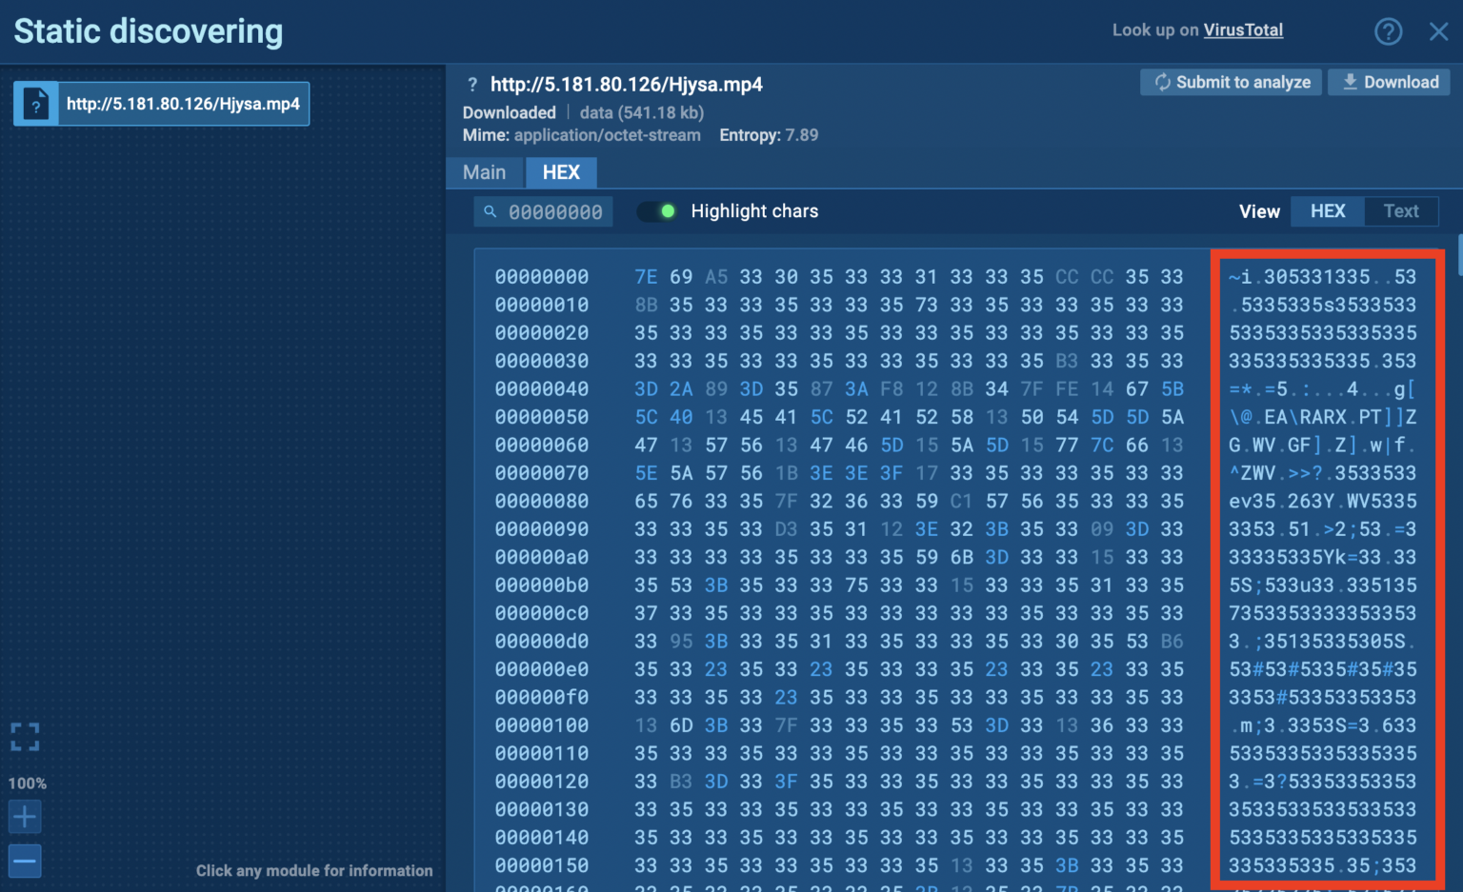
Task: Click the hex offset input field
Action: (555, 212)
